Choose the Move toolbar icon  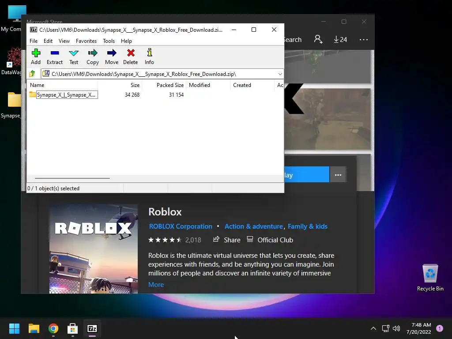[112, 56]
